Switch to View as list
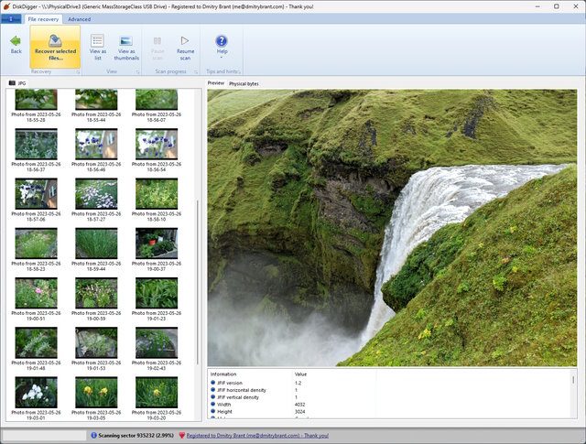 (x=98, y=46)
